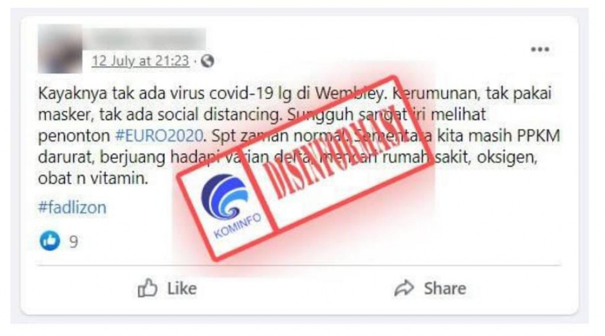Viewport: 605px width, 336px height.
Task: View the 9 reactions count
Action: (73, 242)
